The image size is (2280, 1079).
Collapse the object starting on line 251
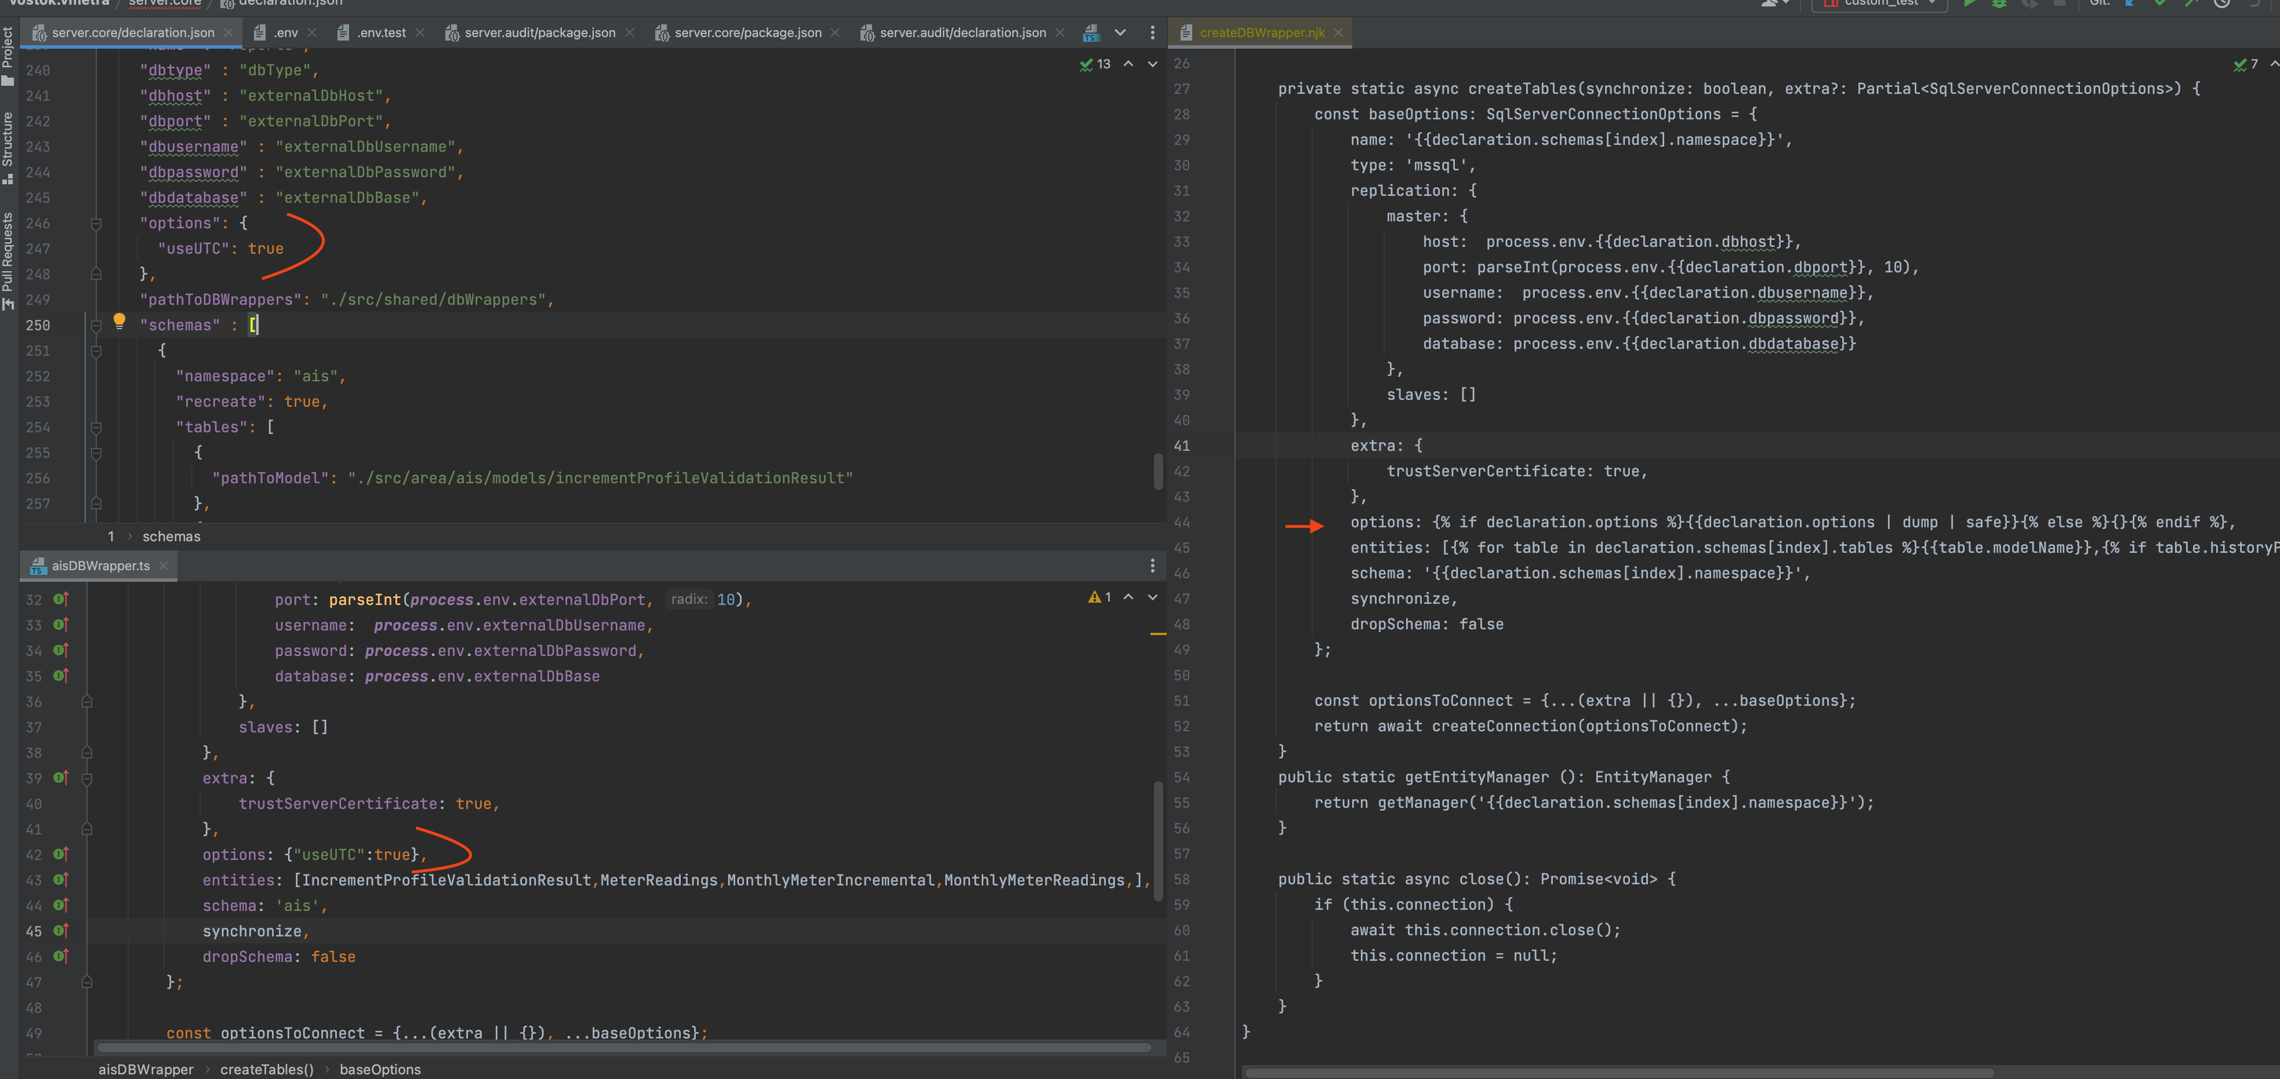click(x=96, y=351)
